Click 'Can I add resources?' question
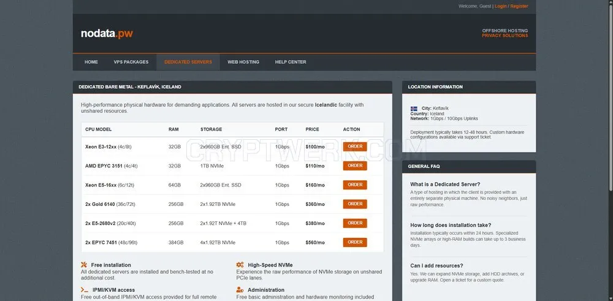The image size is (613, 301). tap(436, 266)
